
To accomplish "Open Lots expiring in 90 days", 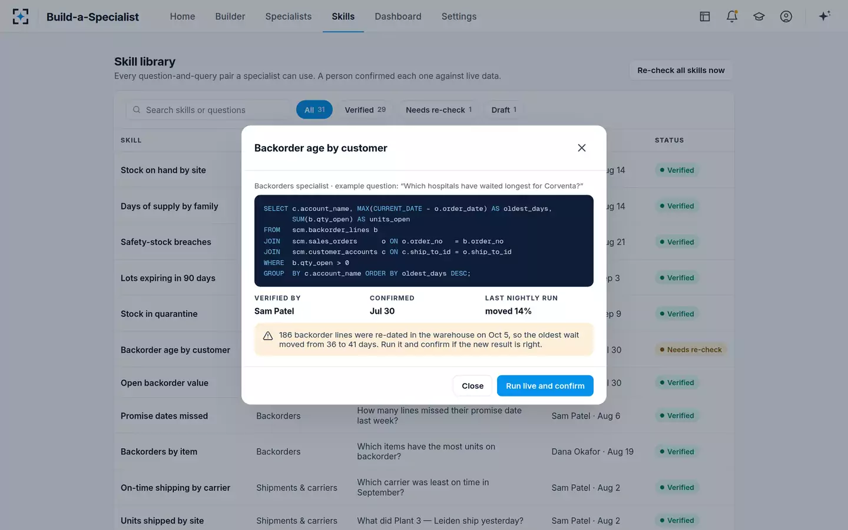I will pyautogui.click(x=168, y=278).
